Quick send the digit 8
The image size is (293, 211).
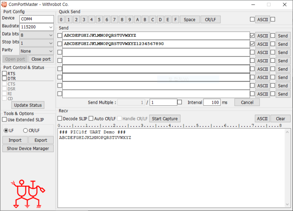pos(122,19)
